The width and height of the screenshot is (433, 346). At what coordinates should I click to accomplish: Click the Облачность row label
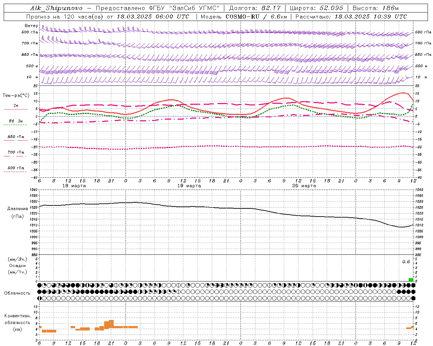coord(17,293)
